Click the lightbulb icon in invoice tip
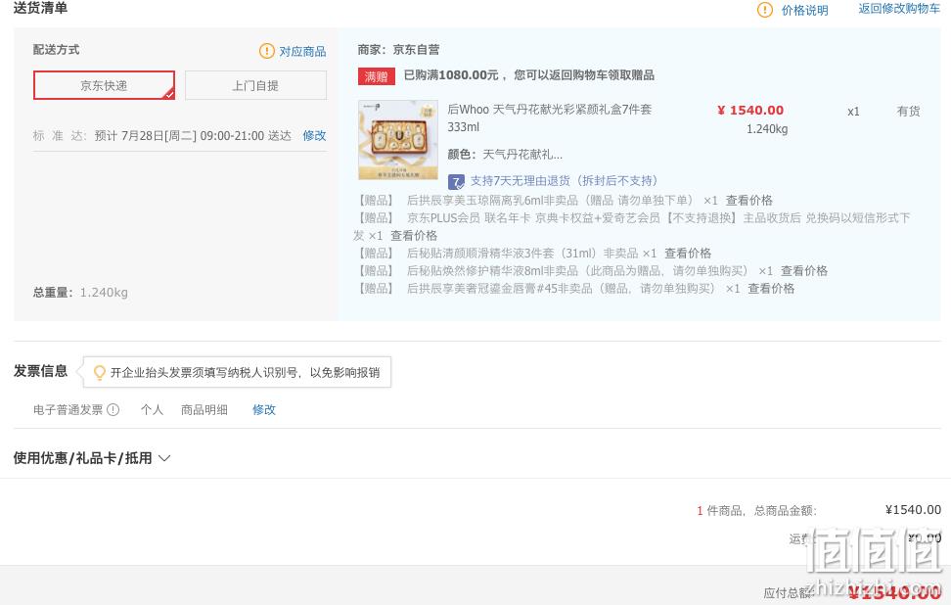The height and width of the screenshot is (605, 951). (100, 373)
